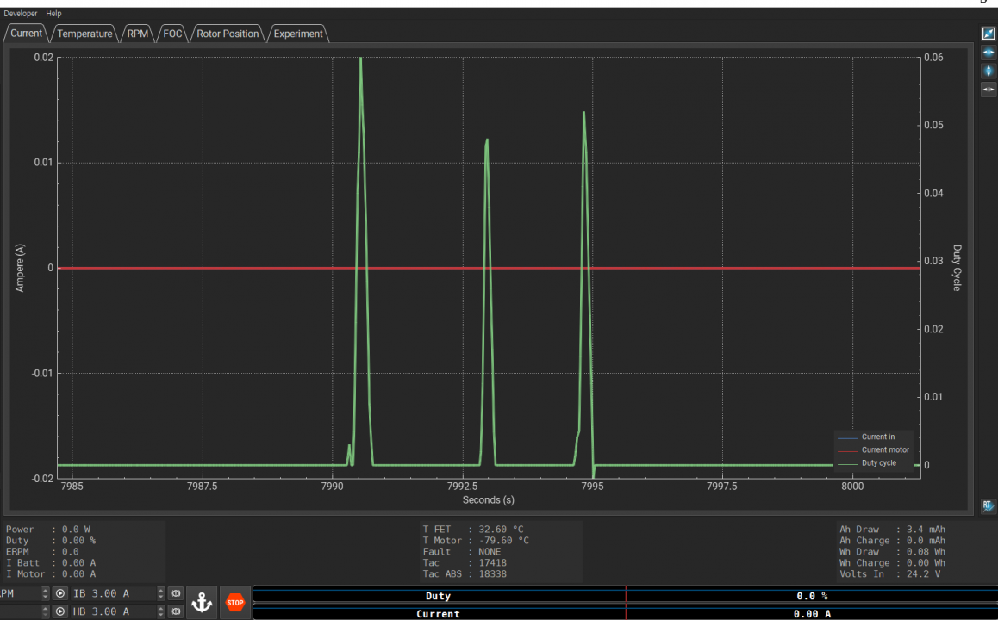Click the Tac ABS 18338 readout
998x620 pixels.
(465, 573)
